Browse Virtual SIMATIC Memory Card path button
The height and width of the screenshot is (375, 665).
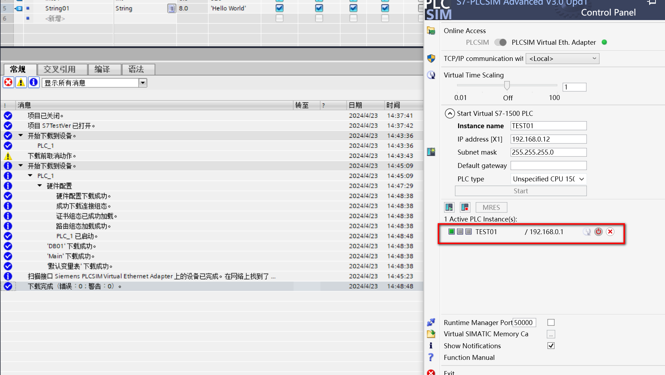click(551, 334)
